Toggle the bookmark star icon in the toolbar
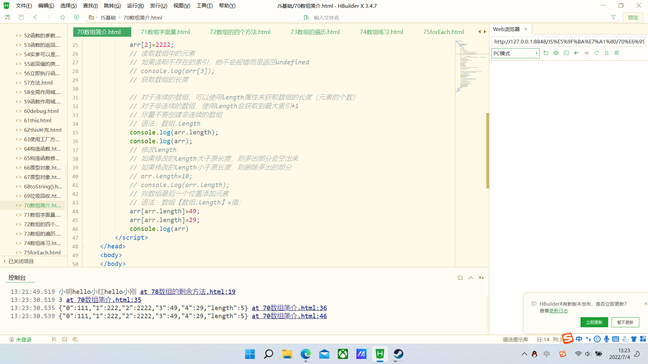 pos(63,17)
